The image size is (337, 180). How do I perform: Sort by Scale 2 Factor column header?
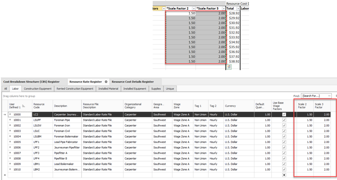point(305,106)
